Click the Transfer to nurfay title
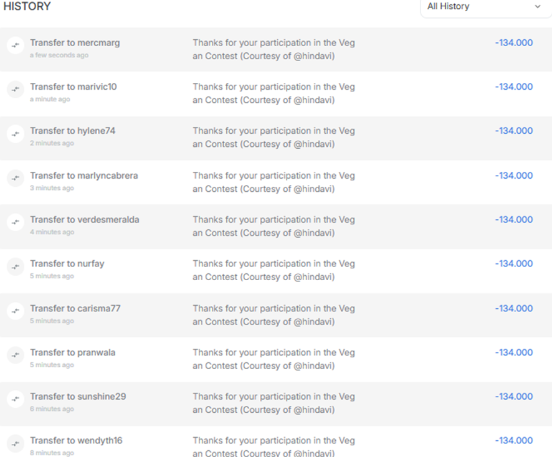 [x=67, y=264]
